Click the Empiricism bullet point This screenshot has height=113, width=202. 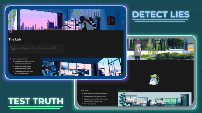click(23, 68)
